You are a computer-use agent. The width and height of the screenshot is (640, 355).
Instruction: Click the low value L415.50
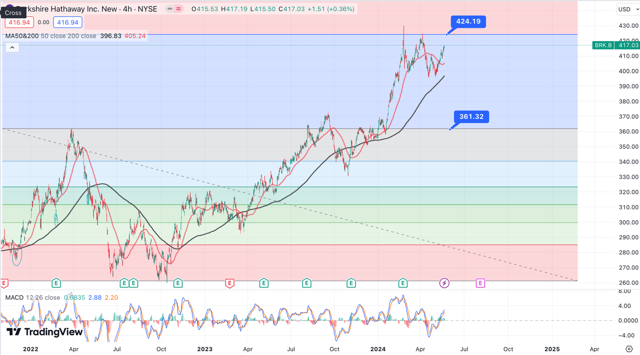tap(263, 9)
